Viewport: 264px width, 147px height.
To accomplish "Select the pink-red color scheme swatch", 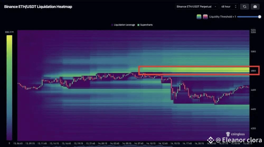I will point(205,17).
